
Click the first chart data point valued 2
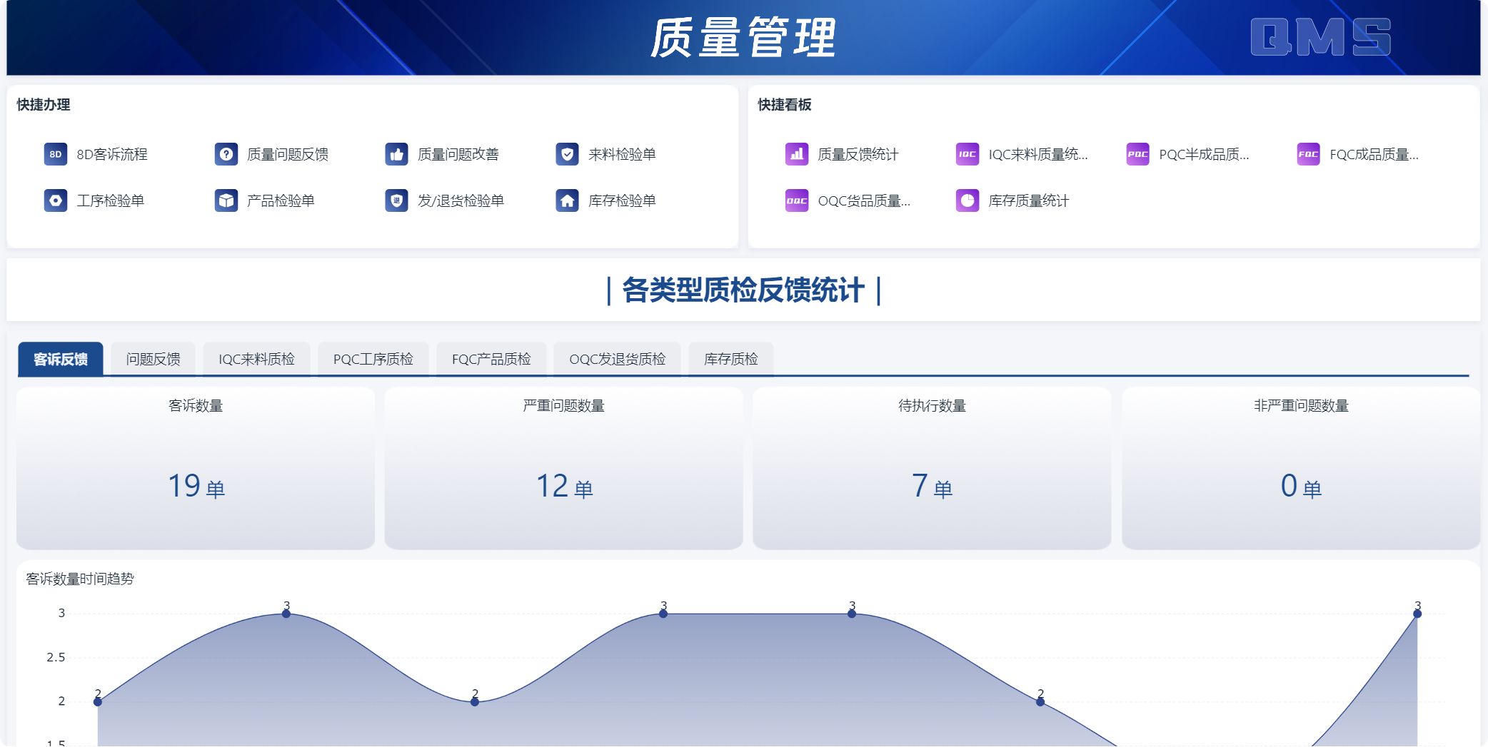point(98,702)
